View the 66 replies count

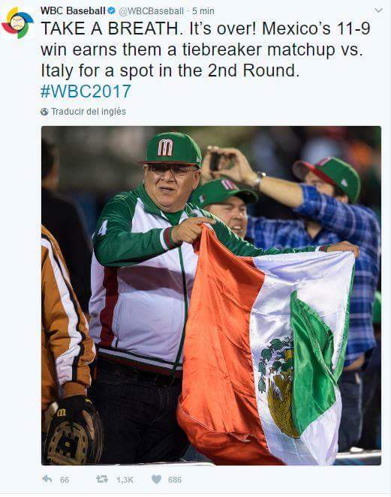pos(65,480)
